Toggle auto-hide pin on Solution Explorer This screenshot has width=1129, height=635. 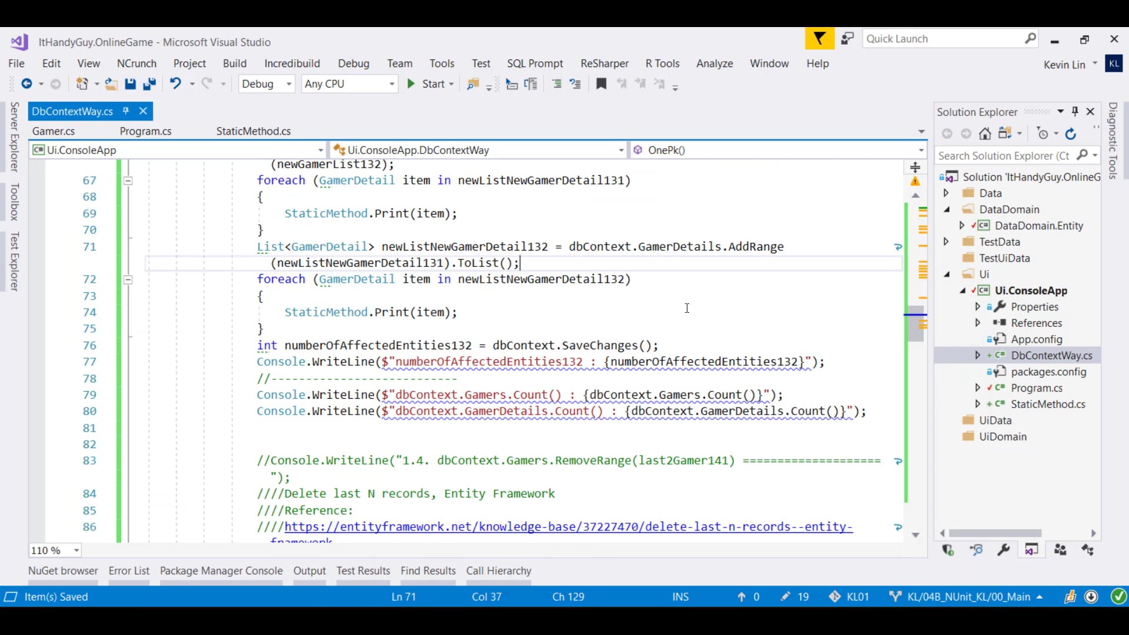(1075, 112)
